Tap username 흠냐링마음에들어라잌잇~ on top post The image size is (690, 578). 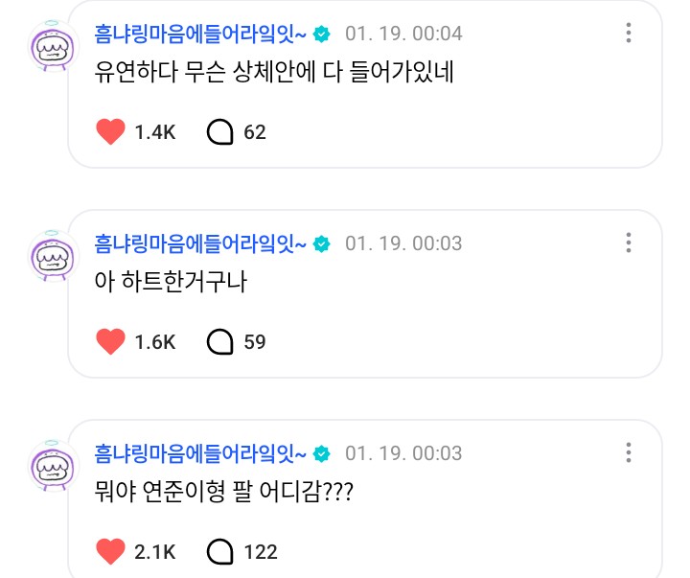200,34
